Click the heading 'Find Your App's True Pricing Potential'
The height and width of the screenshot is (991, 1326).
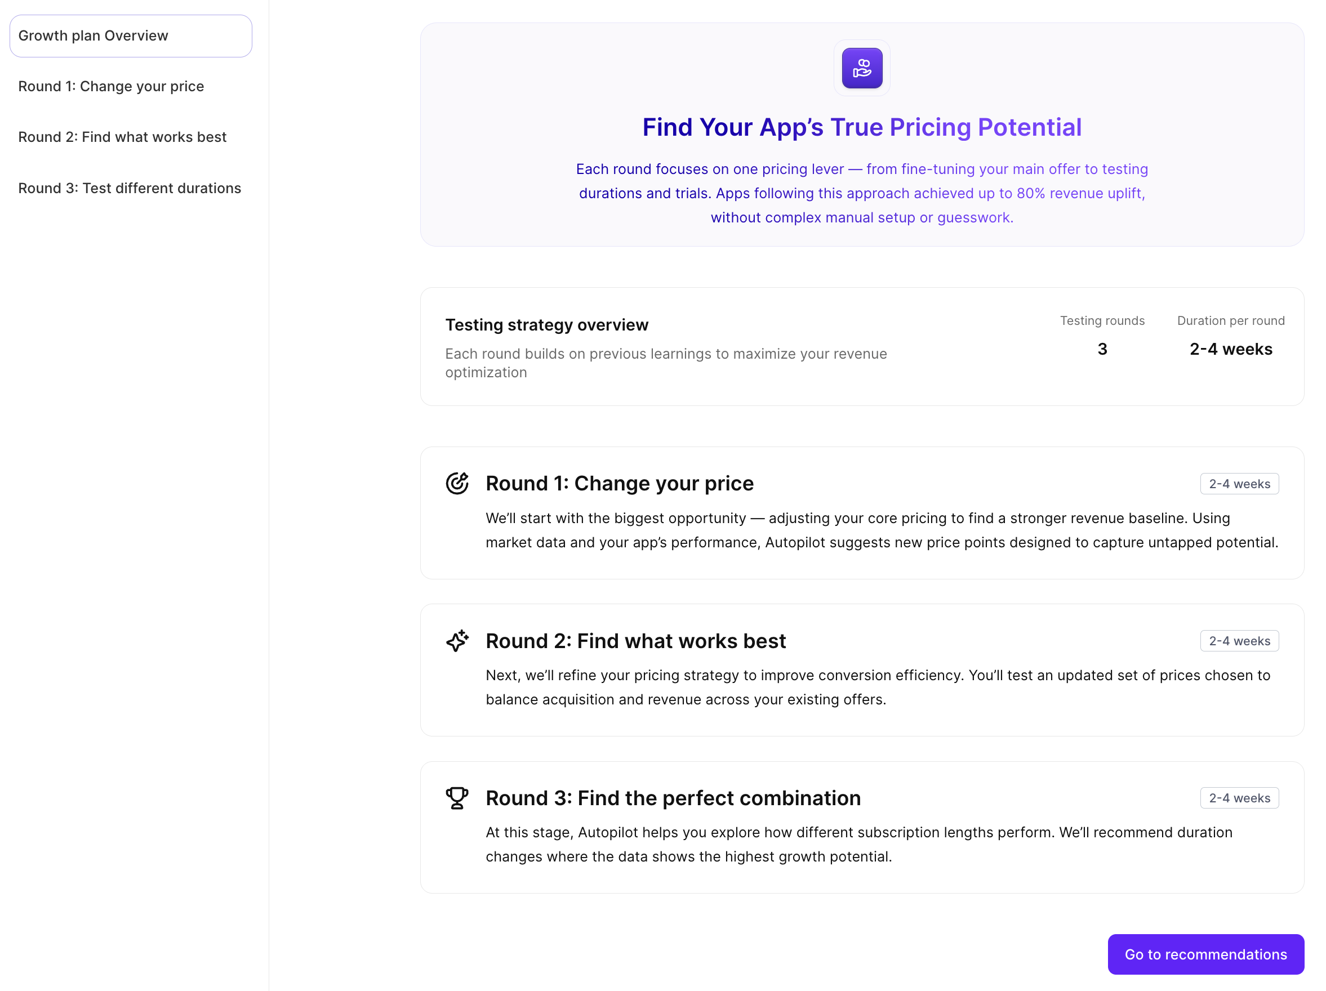[861, 127]
